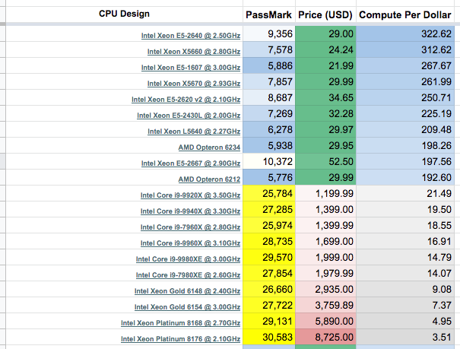Open the AMD Opteron 6234 link
Image resolution: width=460 pixels, height=349 pixels.
pyautogui.click(x=209, y=148)
